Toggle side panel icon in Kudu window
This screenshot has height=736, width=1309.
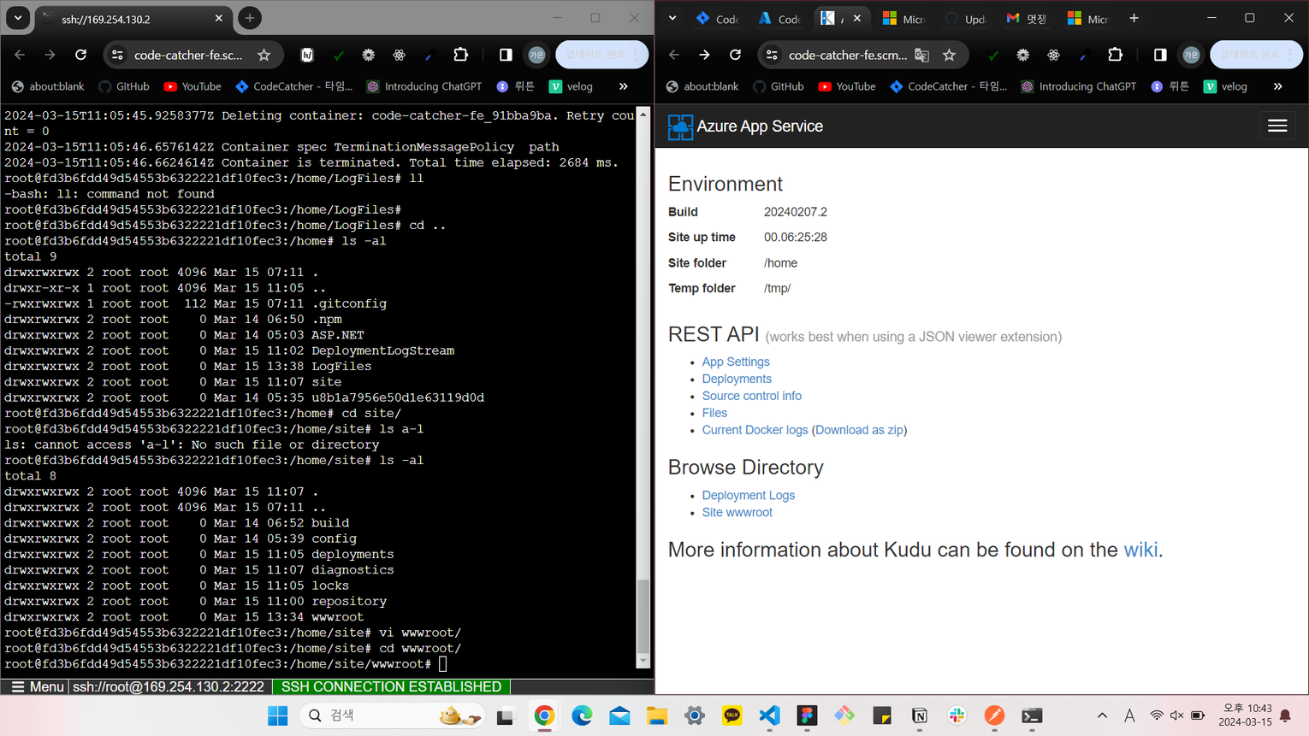tap(1160, 55)
